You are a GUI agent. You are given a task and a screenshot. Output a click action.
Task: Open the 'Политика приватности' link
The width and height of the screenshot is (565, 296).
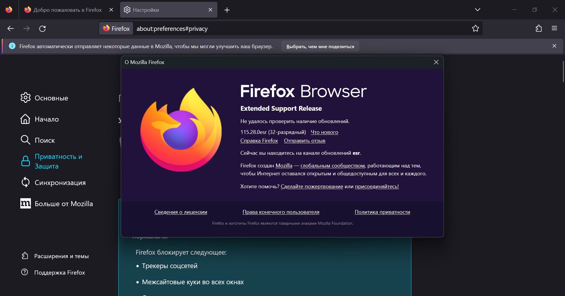(382, 212)
